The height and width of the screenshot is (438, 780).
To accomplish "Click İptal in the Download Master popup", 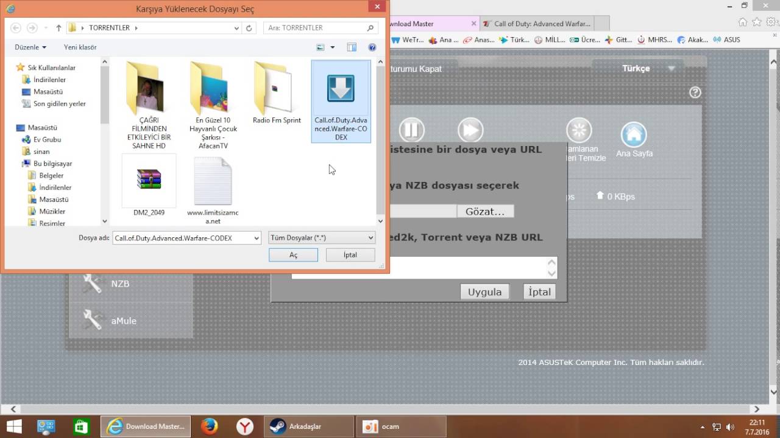I will pyautogui.click(x=539, y=292).
